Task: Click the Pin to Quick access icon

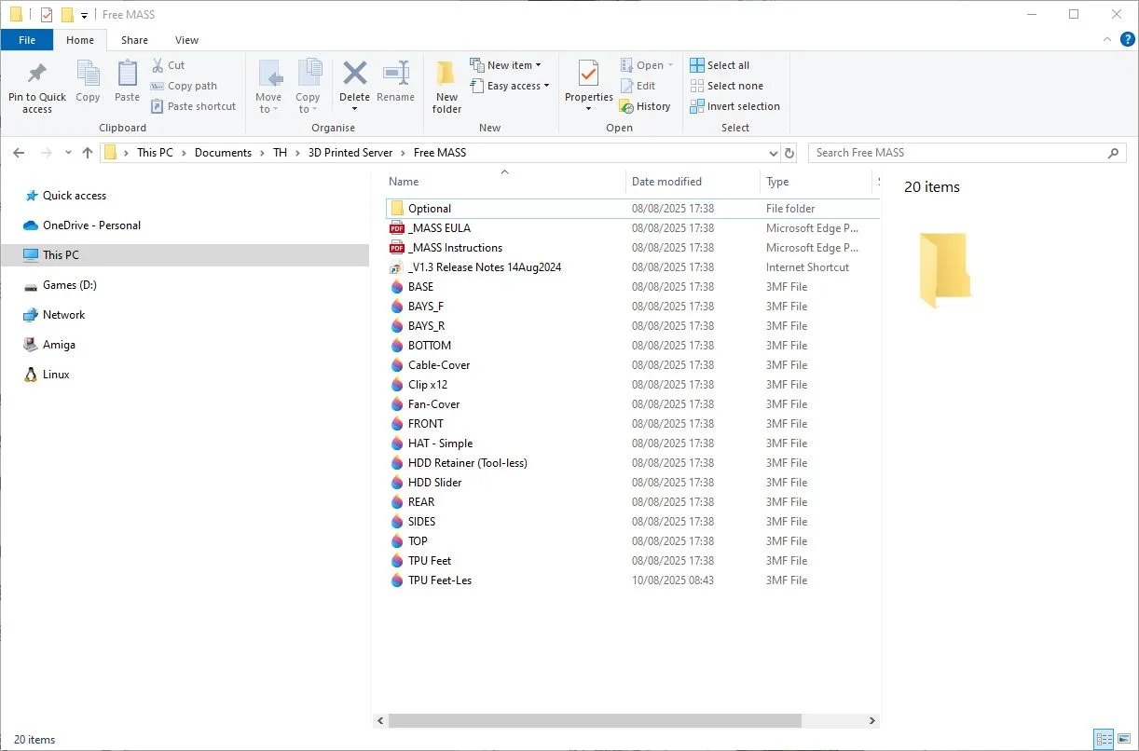Action: [x=37, y=75]
